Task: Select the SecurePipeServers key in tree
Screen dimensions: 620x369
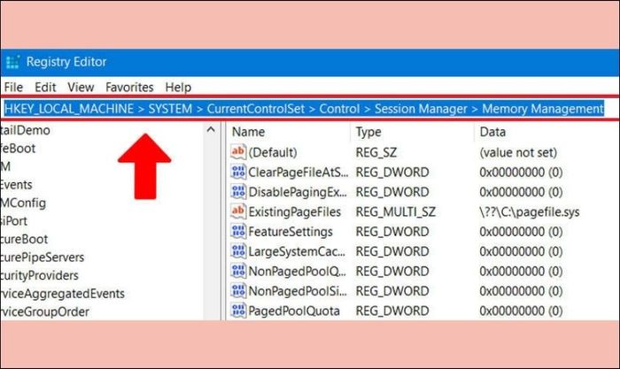Action: (x=42, y=258)
